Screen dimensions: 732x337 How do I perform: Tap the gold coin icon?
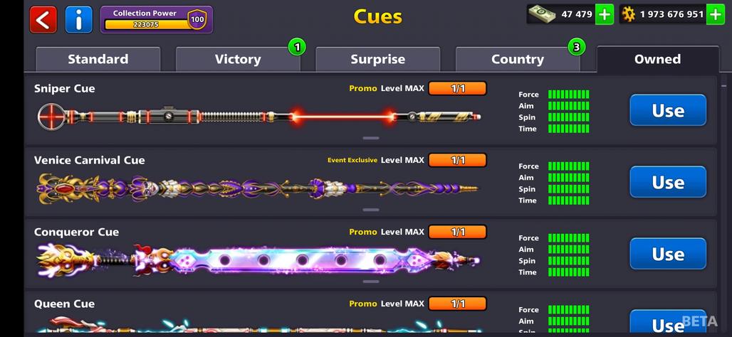tap(629, 14)
